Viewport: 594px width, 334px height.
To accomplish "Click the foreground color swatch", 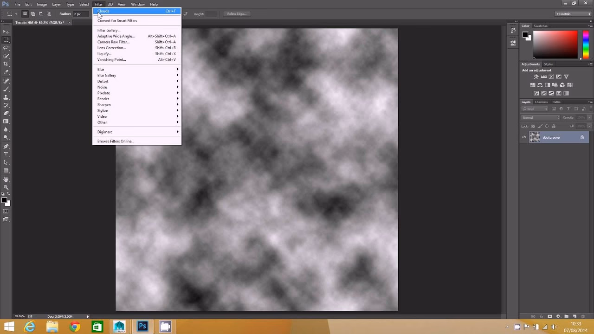I will pos(3,199).
